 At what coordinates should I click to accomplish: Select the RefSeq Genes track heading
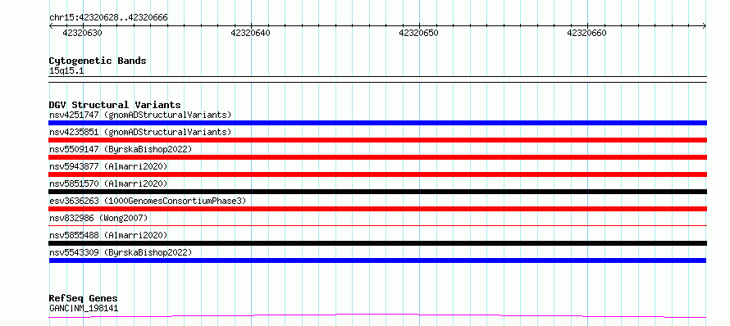[84, 299]
